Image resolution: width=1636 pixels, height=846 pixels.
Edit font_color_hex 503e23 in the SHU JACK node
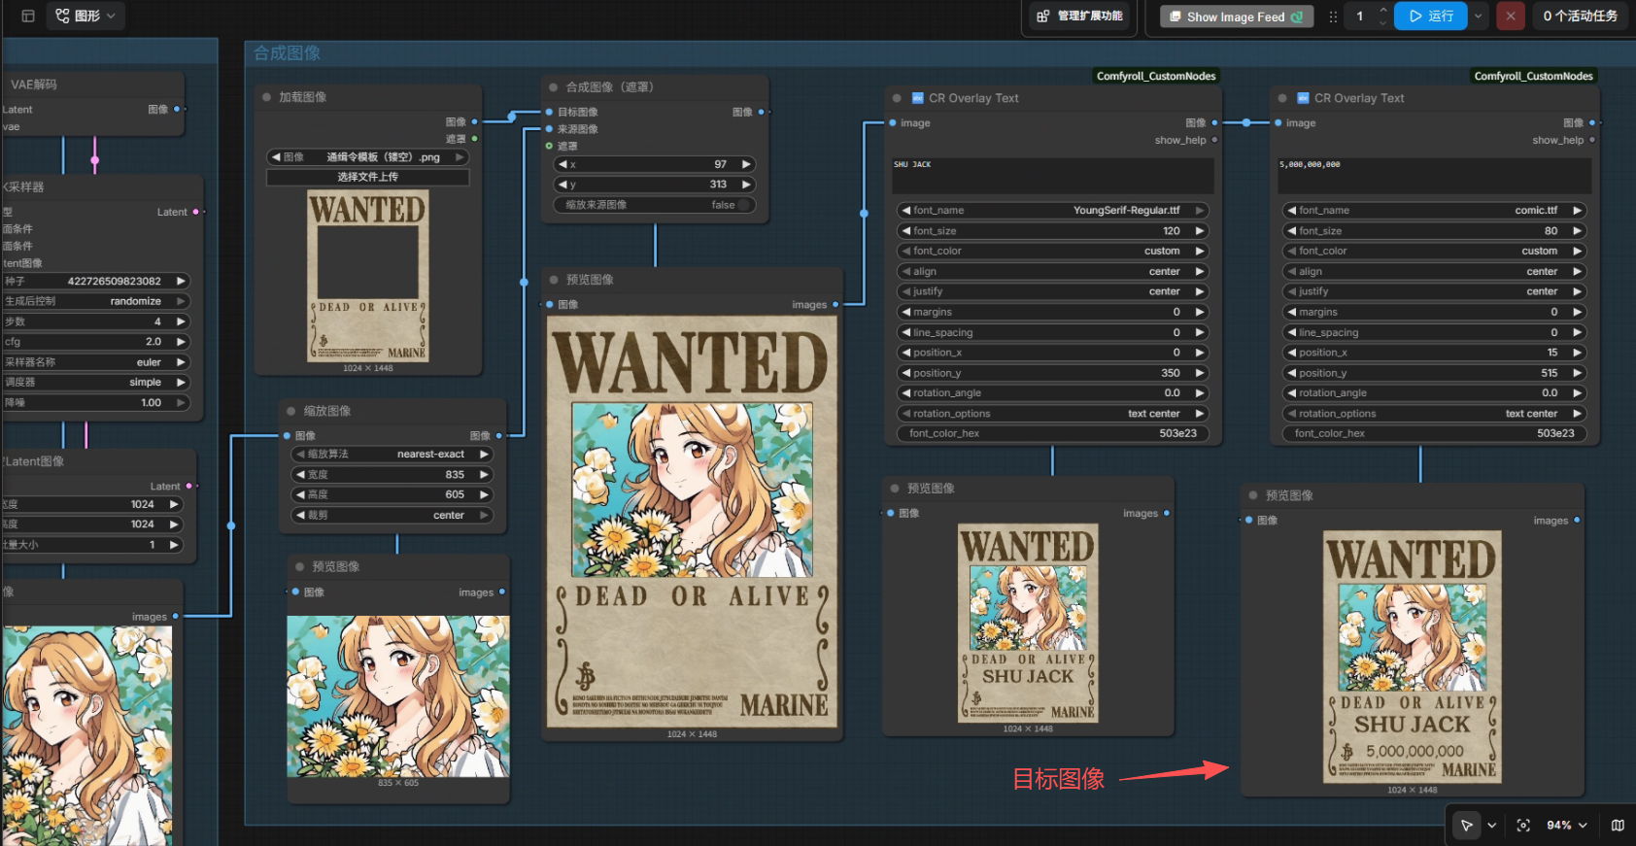click(x=1053, y=433)
